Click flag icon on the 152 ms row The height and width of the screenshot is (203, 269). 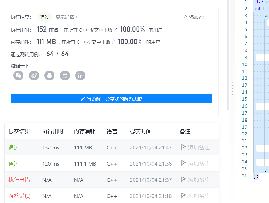pos(183,147)
